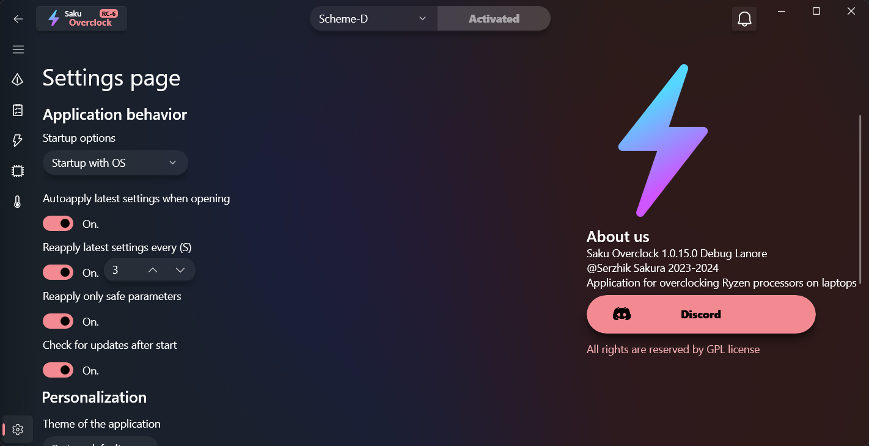Image resolution: width=869 pixels, height=446 pixels.
Task: Turn off Check for updates after start
Action: click(x=58, y=370)
